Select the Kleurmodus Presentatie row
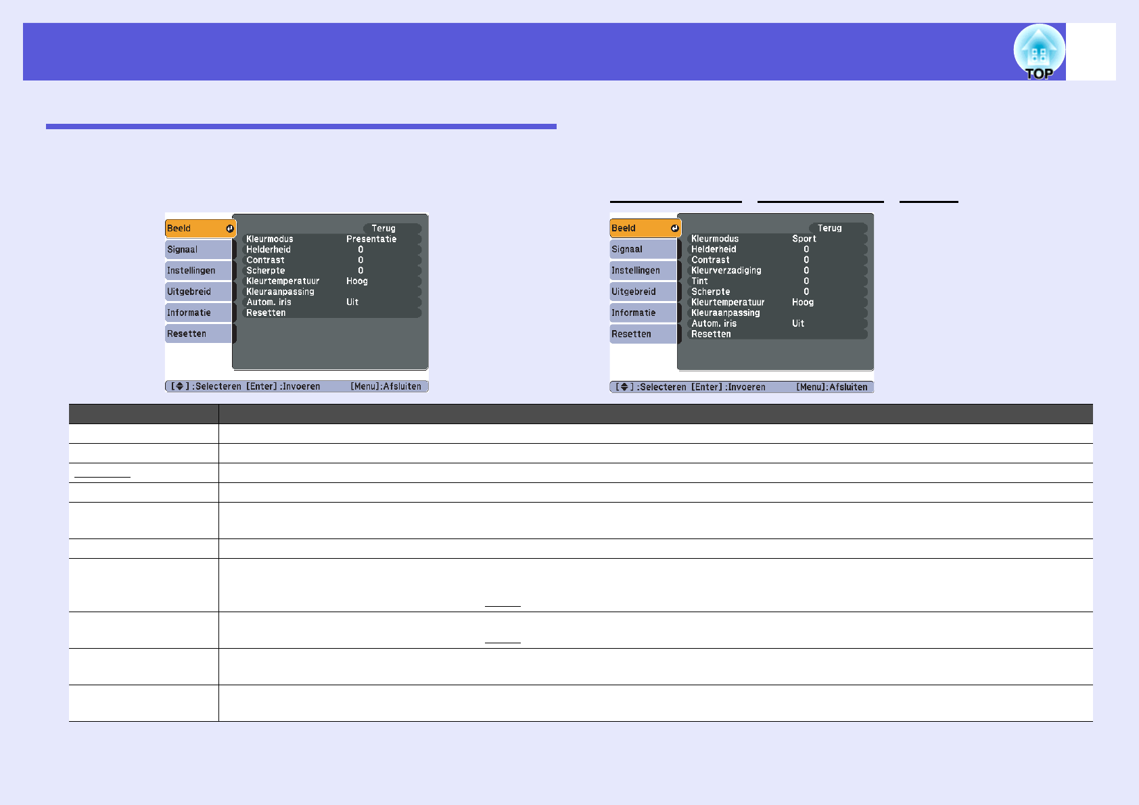Screen dimensions: 1139x805 [x=331, y=239]
